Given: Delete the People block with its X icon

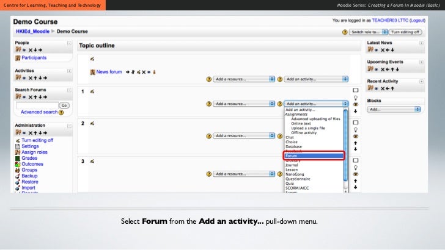Looking at the screenshot, I should click(x=31, y=50).
